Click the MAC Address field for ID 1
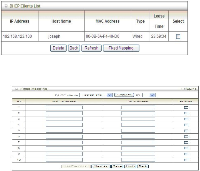Screen dimensions: 200x171 [x=64, y=107]
